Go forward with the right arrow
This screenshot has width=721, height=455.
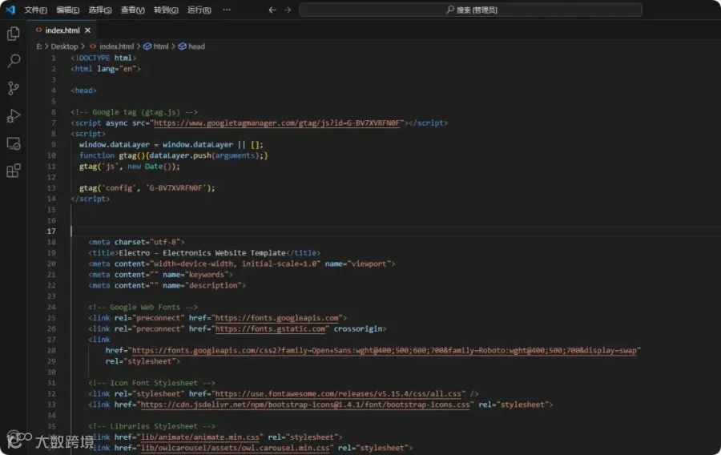[x=288, y=10]
